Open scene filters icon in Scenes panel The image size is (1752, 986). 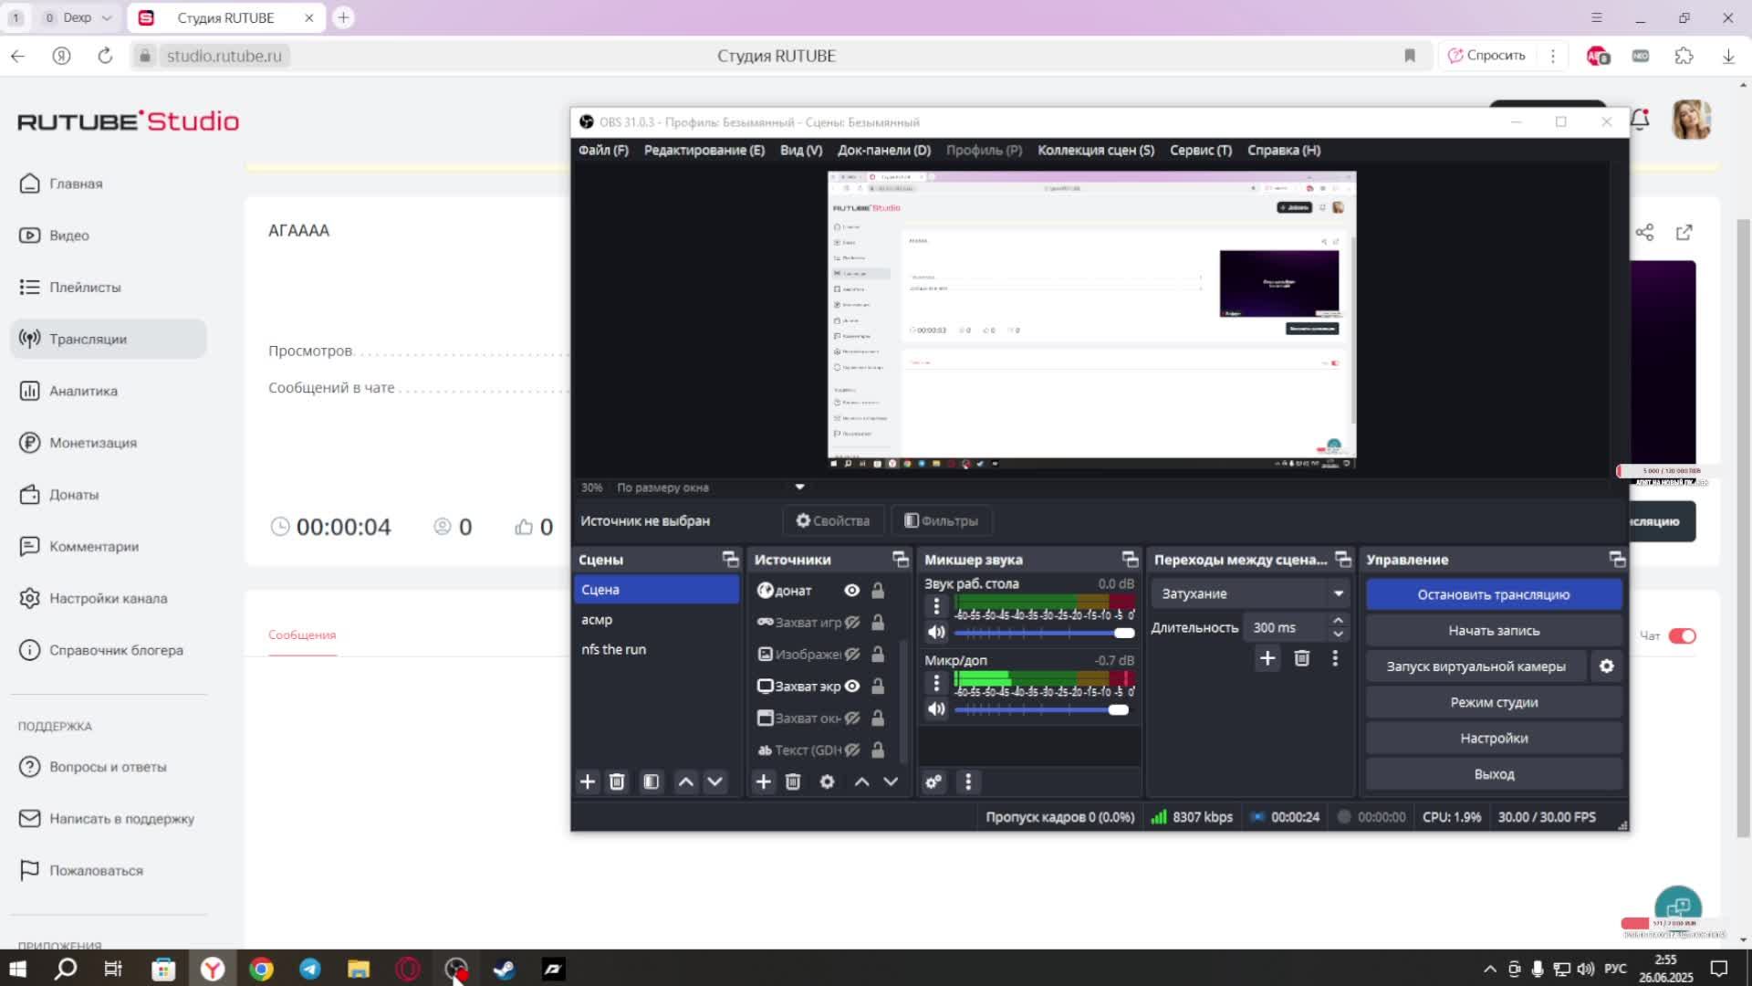[651, 781]
